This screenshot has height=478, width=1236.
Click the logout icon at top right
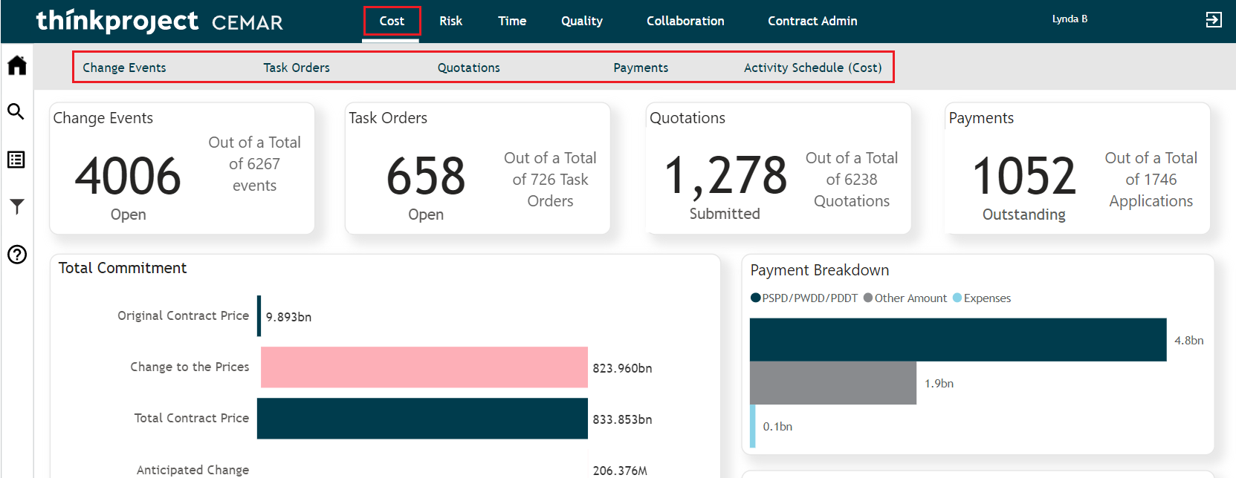[1213, 20]
